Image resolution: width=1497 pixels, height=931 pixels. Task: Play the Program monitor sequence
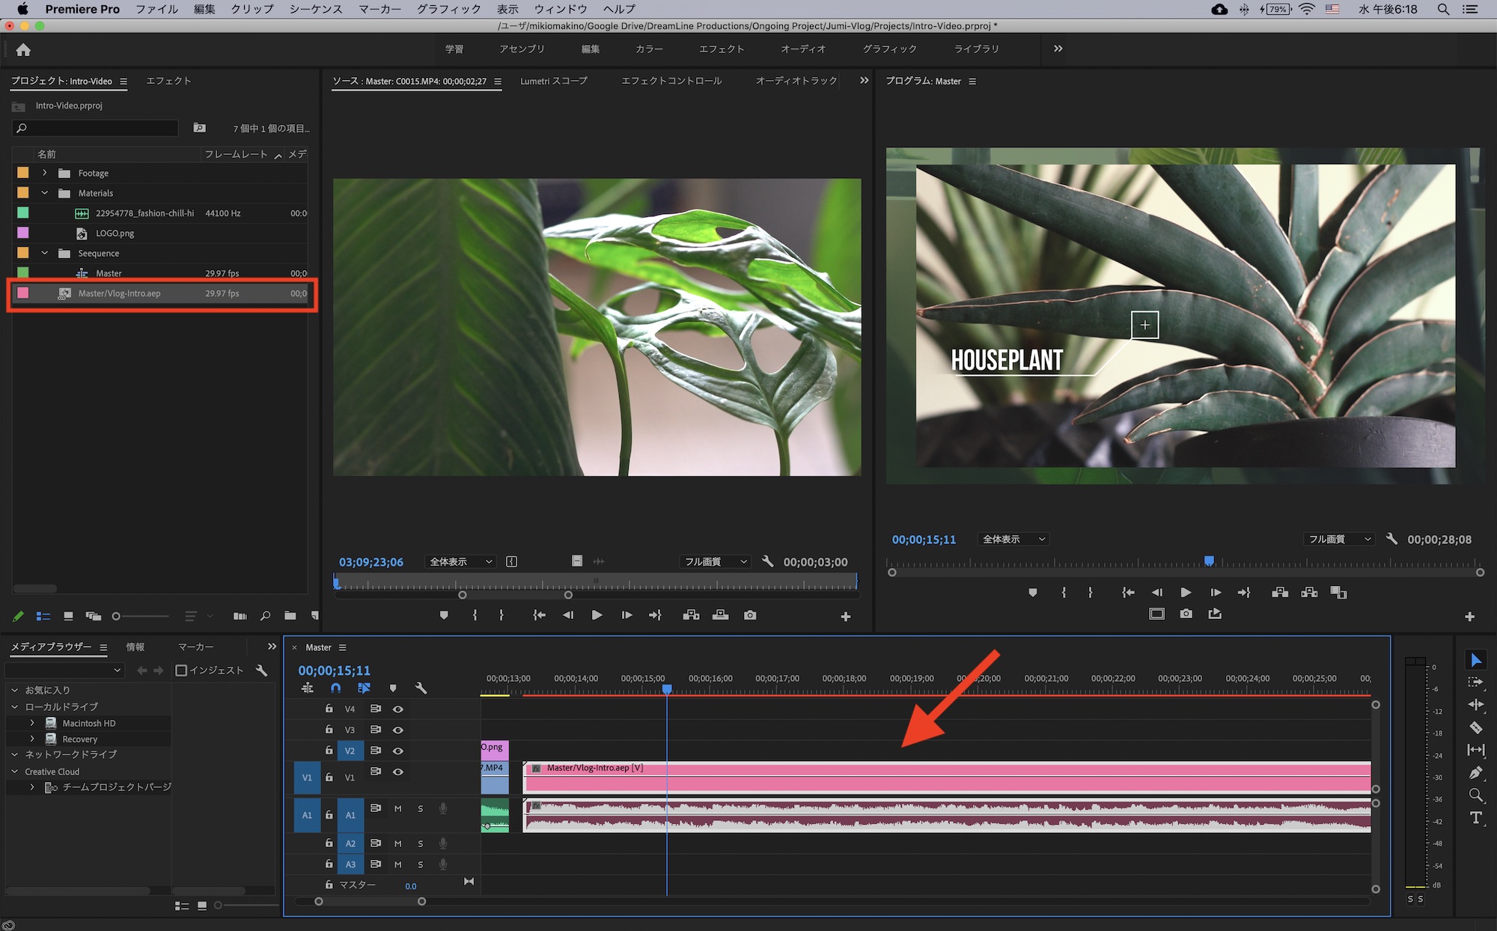[x=1186, y=592]
